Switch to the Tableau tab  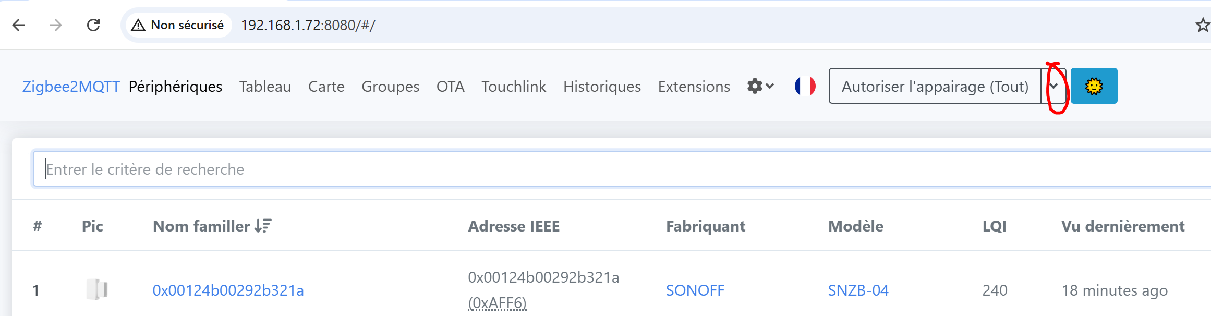point(265,87)
